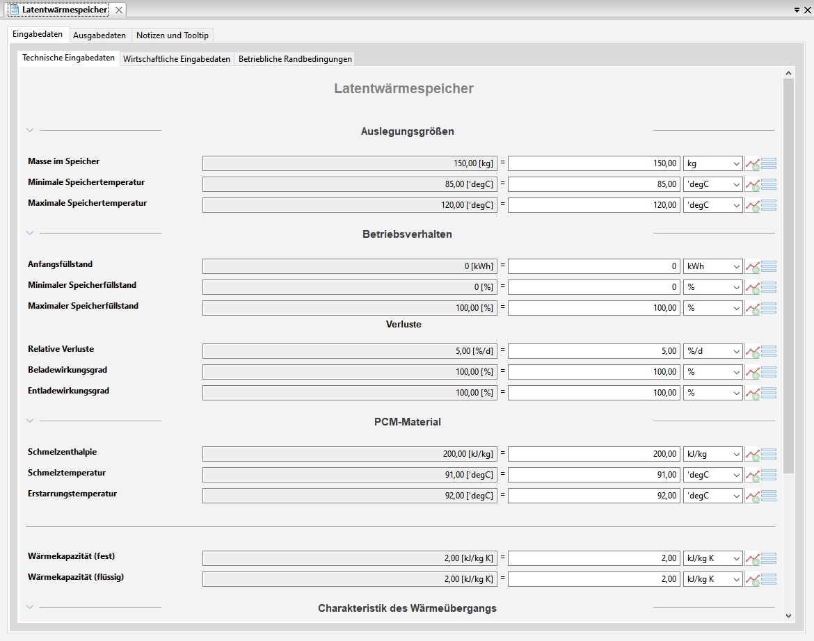Click the blue list icon for Anfangsfüllstand
Screen dimensions: 814x641
coord(769,266)
